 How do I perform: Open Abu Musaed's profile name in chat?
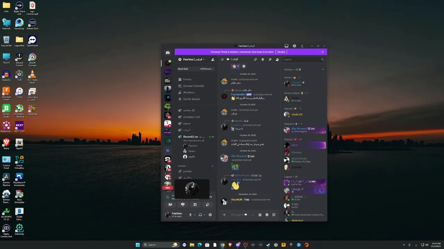tap(239, 156)
